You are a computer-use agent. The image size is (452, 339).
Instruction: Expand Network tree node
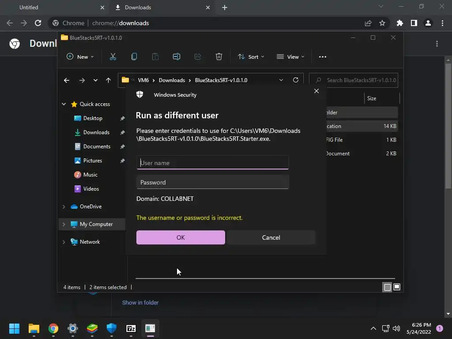tap(64, 242)
